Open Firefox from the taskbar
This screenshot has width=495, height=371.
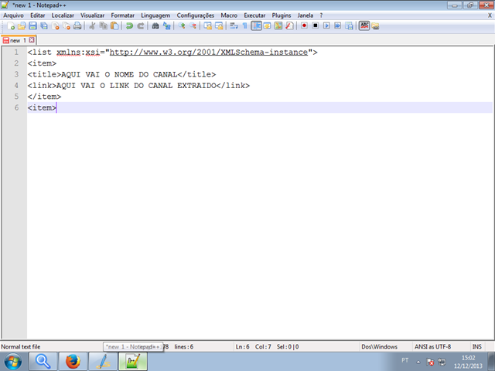point(73,362)
